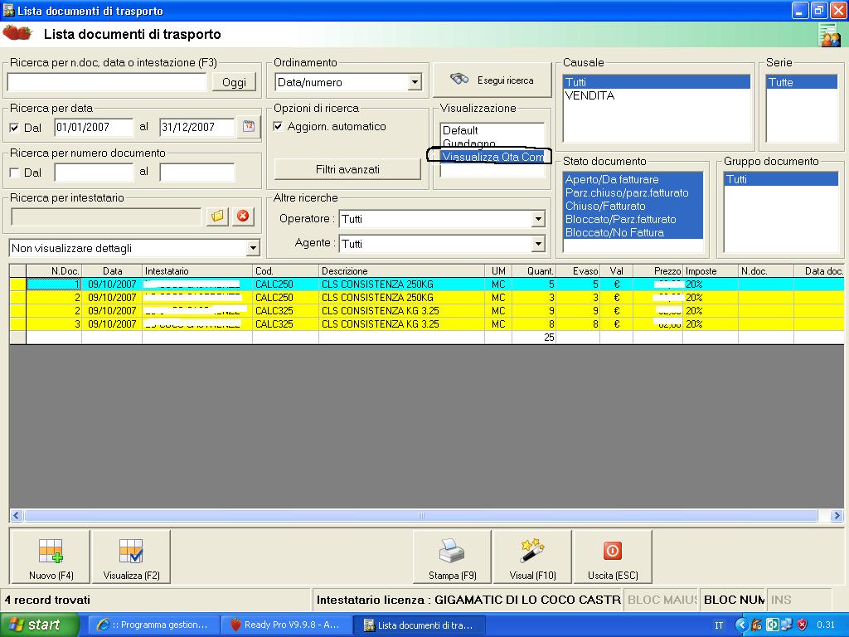Click the N.Doc. column header
Image resolution: width=849 pixels, height=637 pixels.
(54, 271)
